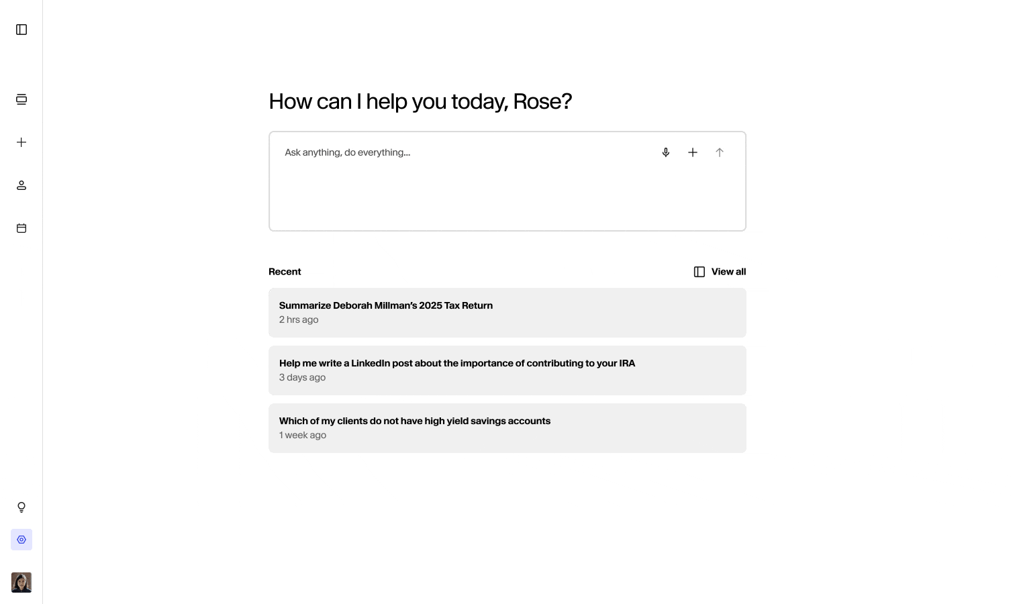Click the View all link

728,272
